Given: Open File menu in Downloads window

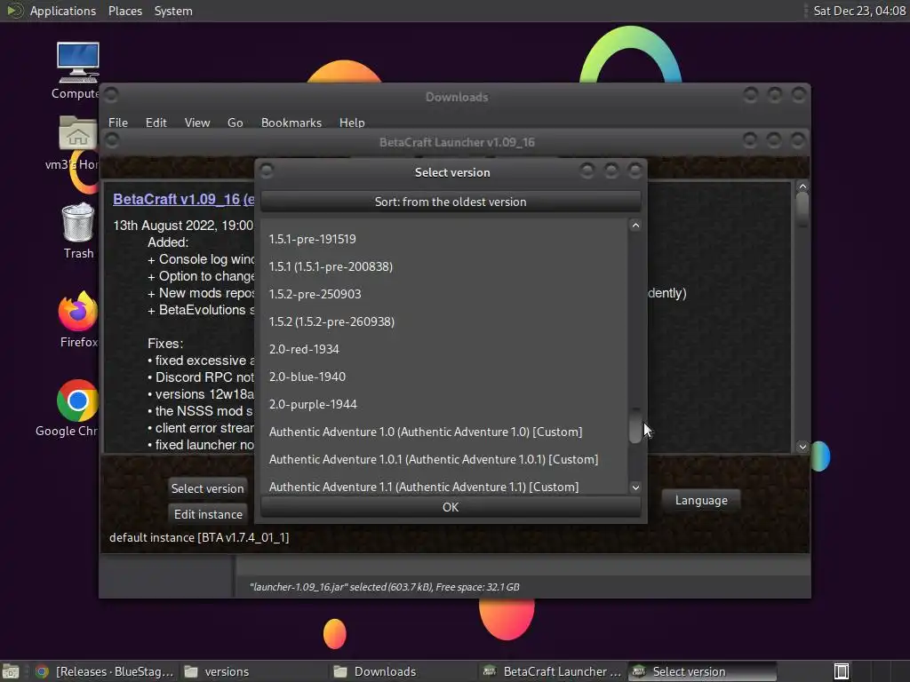Looking at the screenshot, I should point(118,123).
